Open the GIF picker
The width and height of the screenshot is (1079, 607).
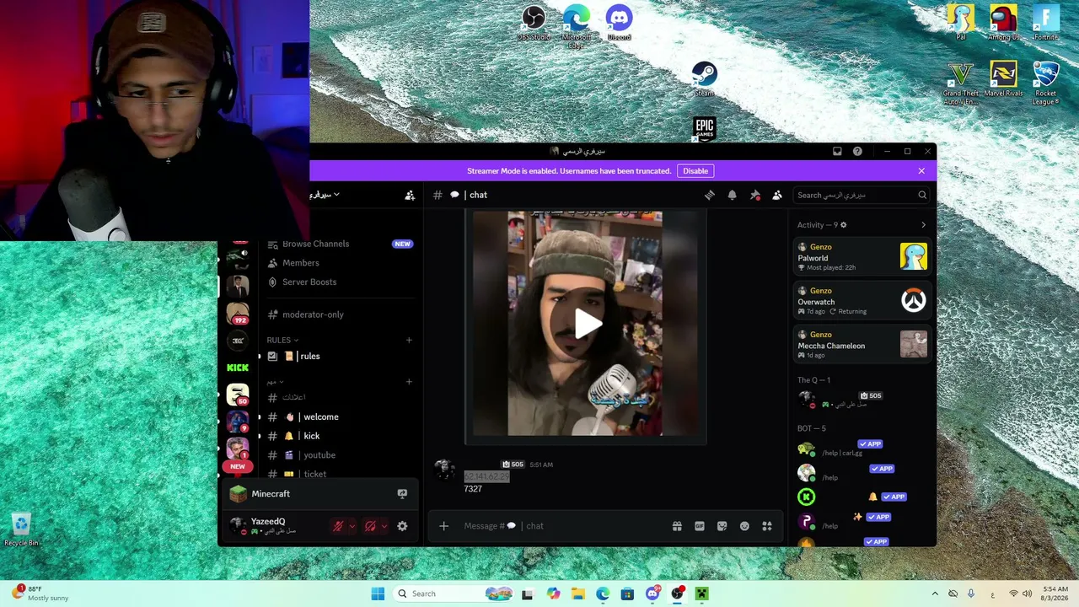(x=700, y=526)
